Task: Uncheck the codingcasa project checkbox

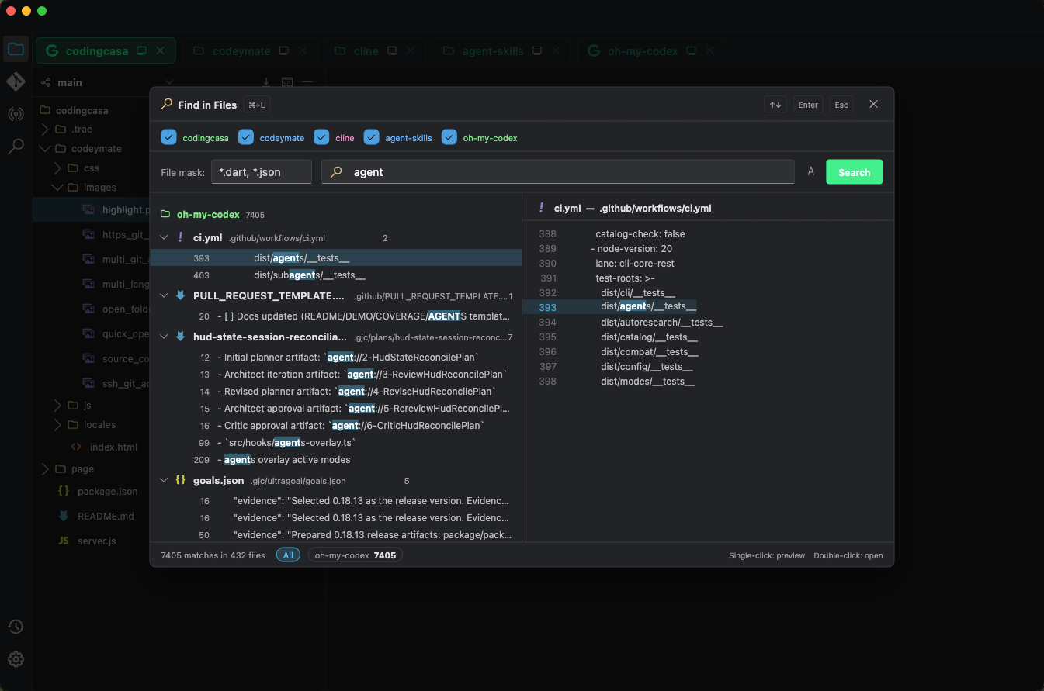Action: (168, 137)
